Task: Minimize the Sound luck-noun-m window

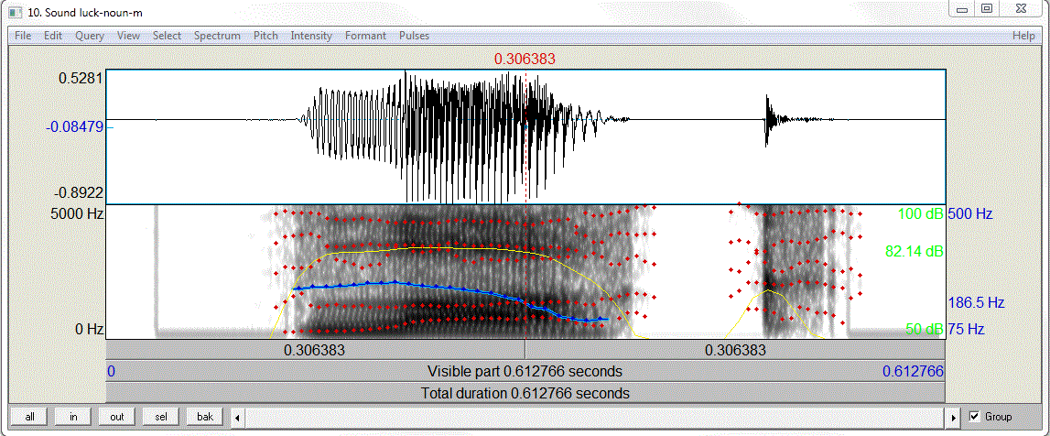Action: click(962, 9)
